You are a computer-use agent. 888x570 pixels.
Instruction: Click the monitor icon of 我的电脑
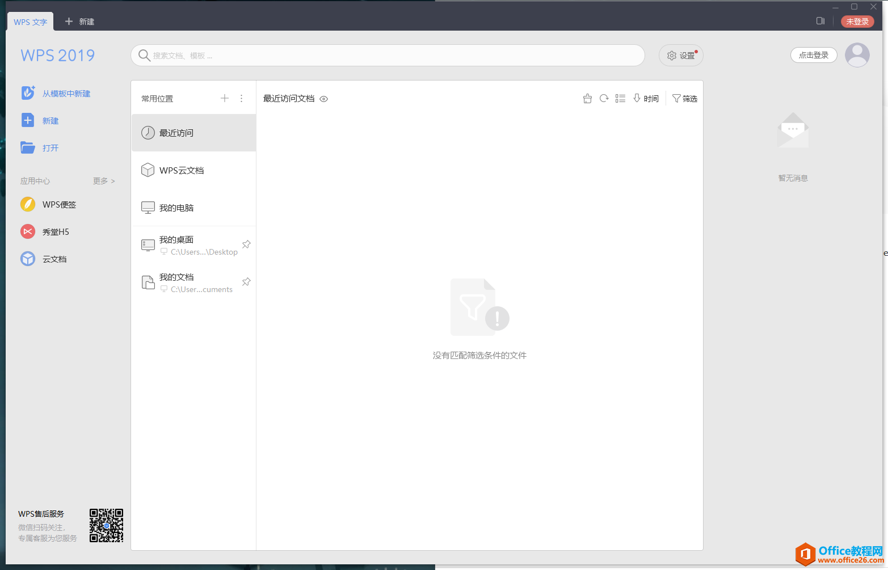148,208
